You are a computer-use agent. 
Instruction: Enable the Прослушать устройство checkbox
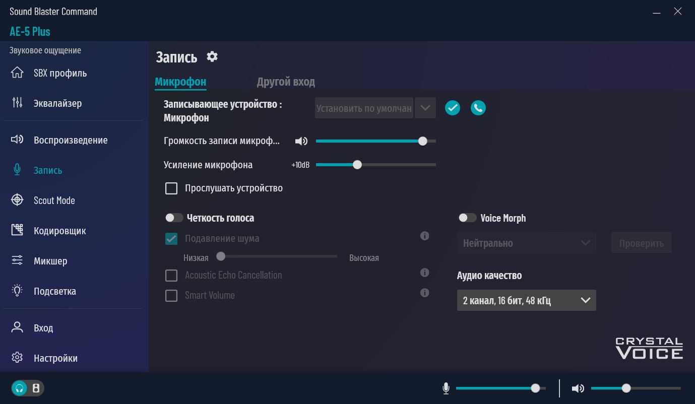click(x=171, y=188)
